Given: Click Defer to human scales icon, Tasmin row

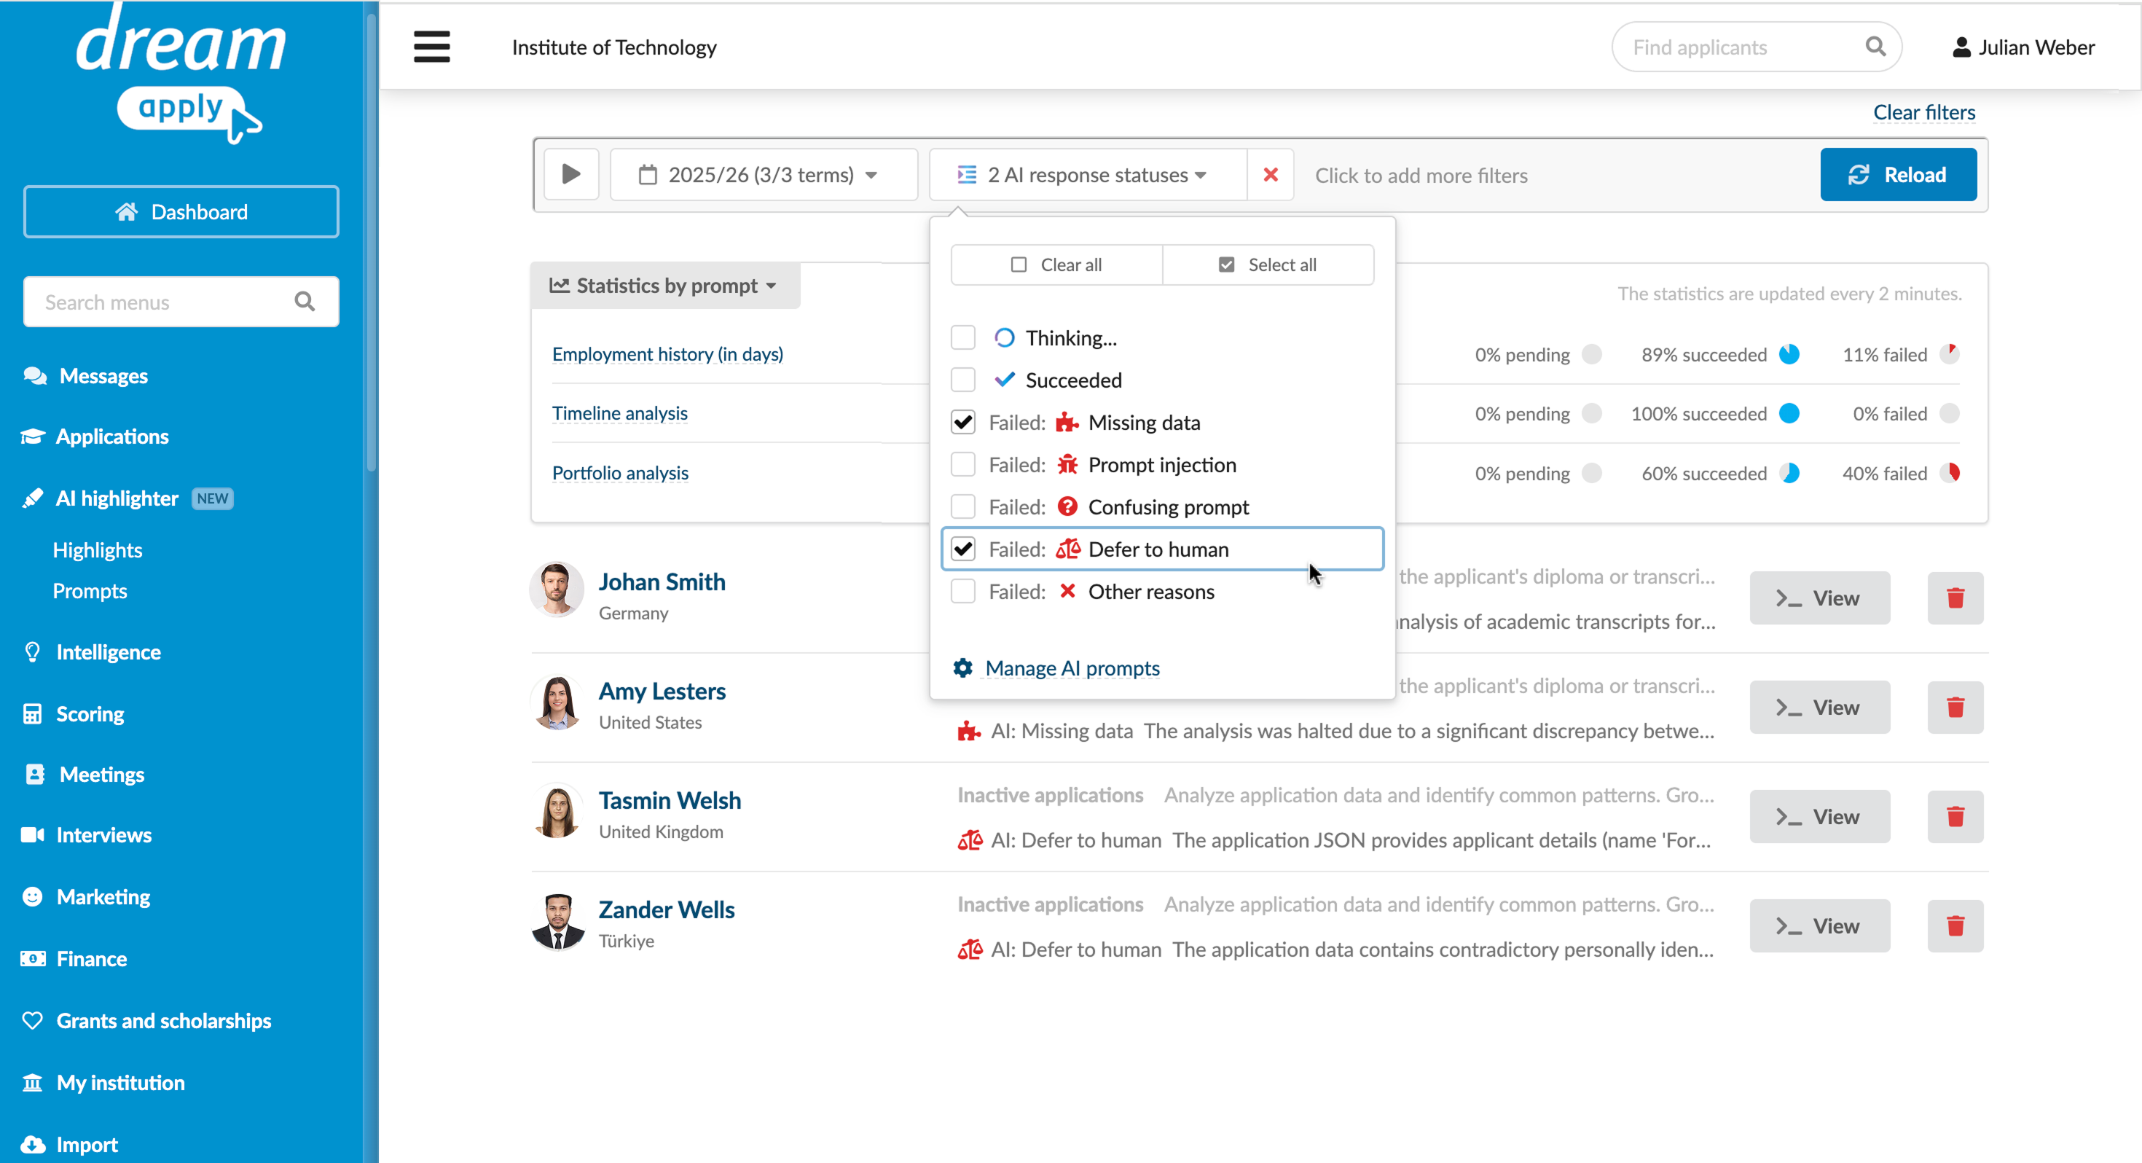Looking at the screenshot, I should (x=970, y=840).
